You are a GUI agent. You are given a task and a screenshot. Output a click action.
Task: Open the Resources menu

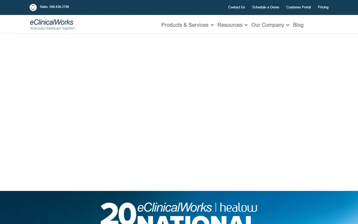(230, 25)
